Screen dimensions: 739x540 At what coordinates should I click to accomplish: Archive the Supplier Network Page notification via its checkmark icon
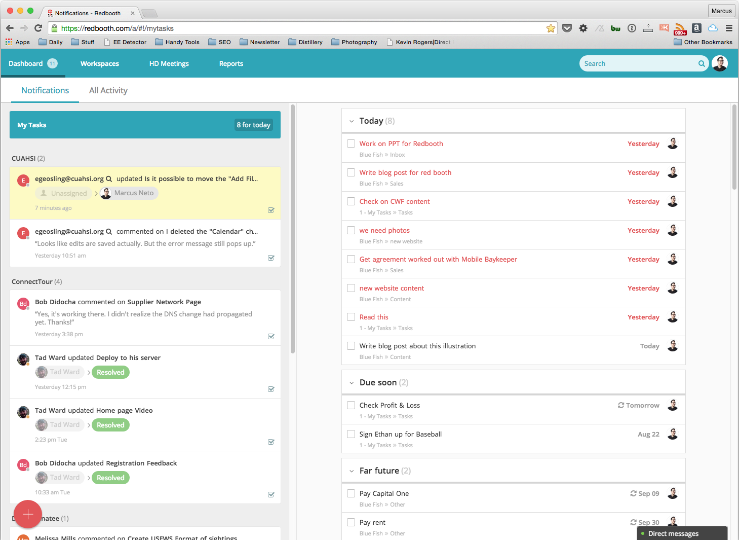coord(271,336)
